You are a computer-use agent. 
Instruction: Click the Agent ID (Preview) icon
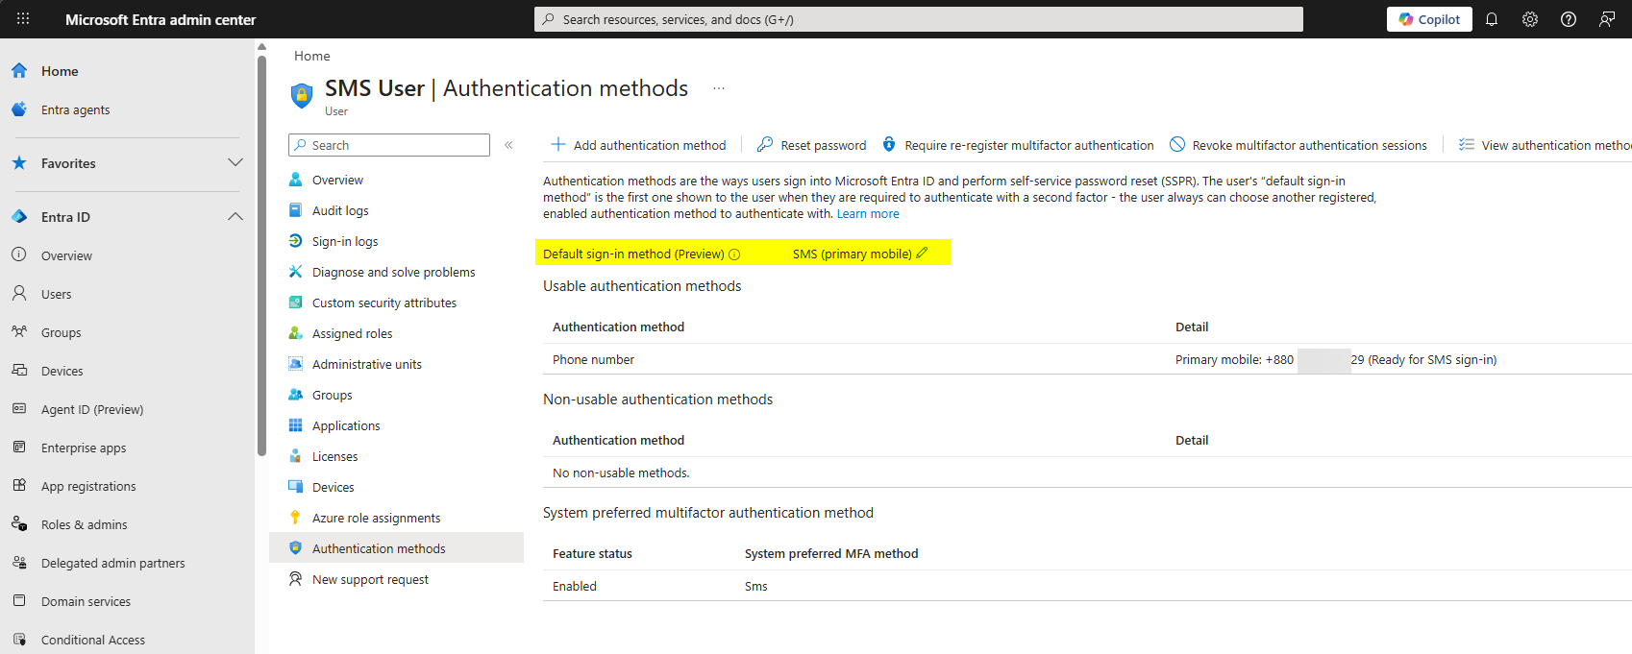tap(19, 408)
